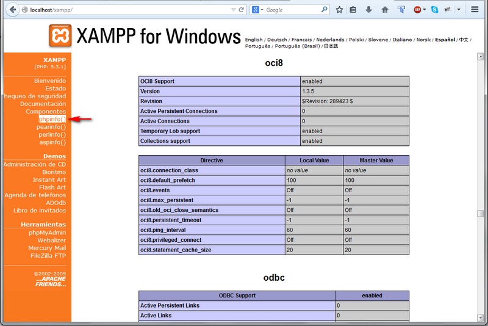Switch language to Norsk
The image size is (488, 326).
click(423, 40)
